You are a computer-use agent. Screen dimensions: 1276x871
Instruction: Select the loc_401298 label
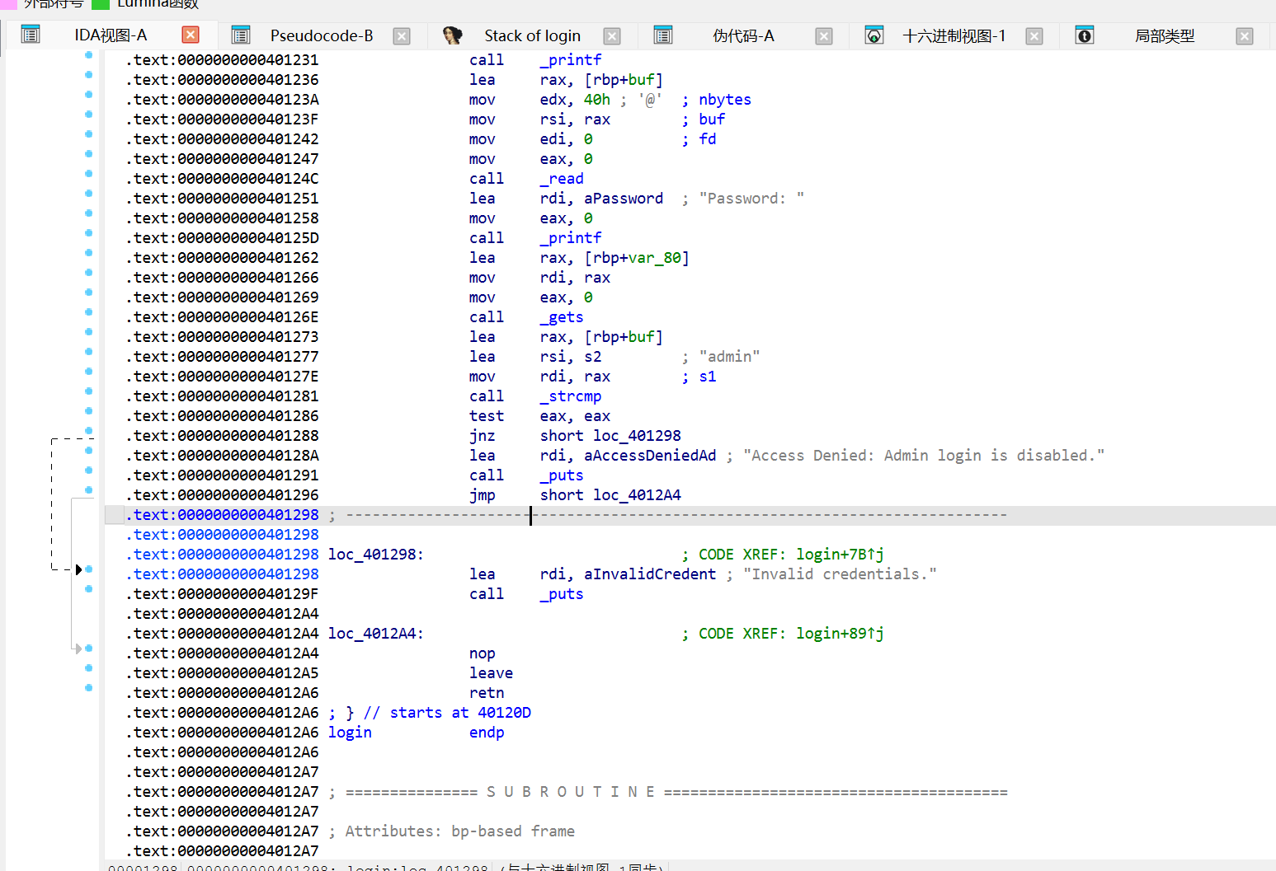375,555
